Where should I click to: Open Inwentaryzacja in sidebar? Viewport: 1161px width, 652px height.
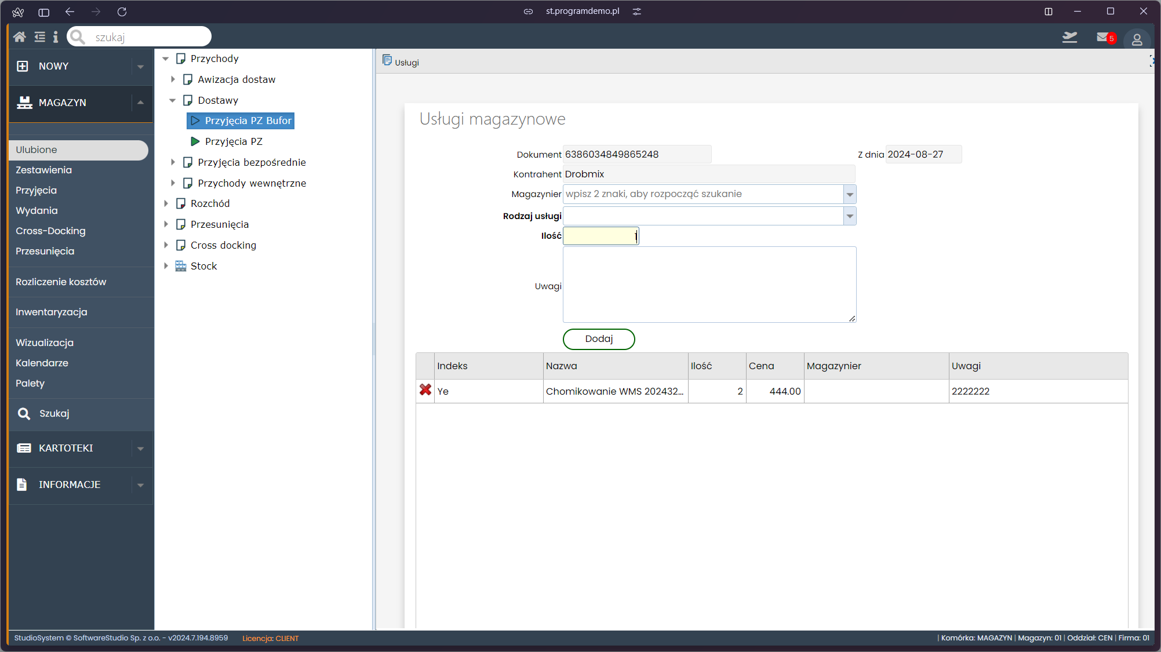coord(52,312)
